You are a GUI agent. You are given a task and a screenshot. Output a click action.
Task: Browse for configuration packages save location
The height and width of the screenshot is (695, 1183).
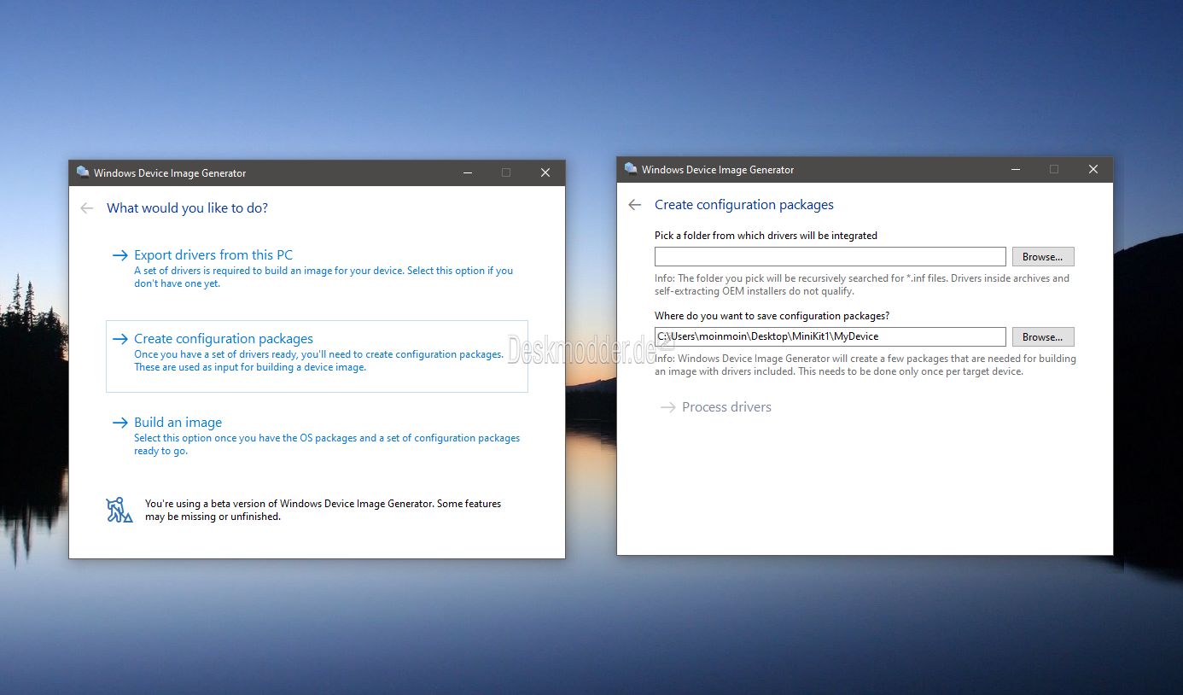coord(1043,336)
